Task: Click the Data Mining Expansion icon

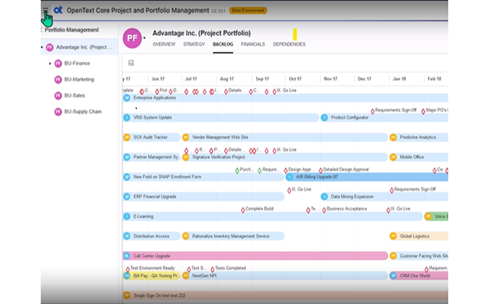Action: coord(324,197)
